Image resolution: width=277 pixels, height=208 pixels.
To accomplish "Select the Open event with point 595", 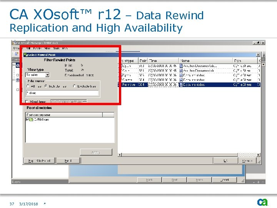I will (189, 75).
